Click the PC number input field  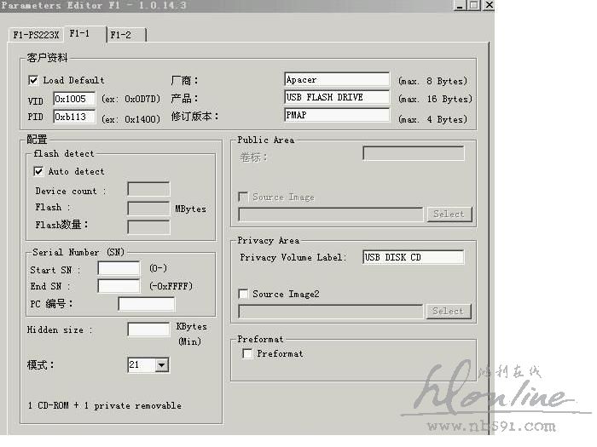[x=146, y=304]
